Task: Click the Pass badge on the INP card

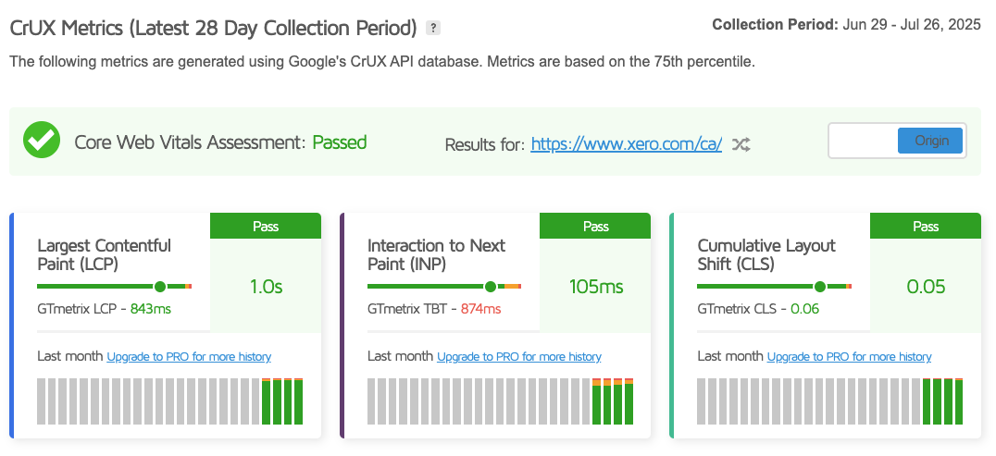Action: pyautogui.click(x=595, y=226)
